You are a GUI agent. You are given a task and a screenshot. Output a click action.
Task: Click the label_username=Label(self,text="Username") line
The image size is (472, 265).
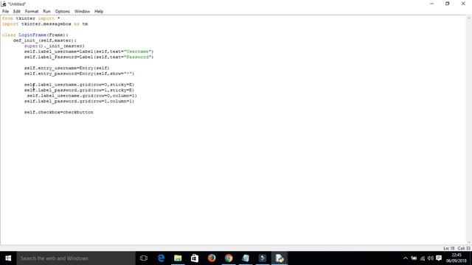88,52
